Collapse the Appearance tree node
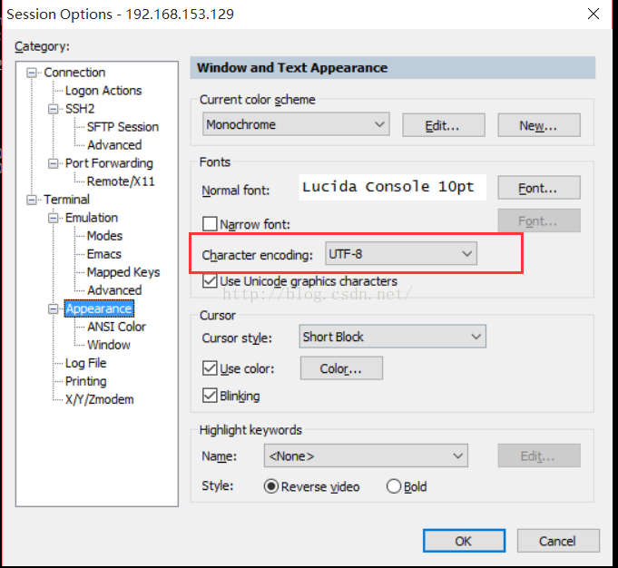The width and height of the screenshot is (618, 568). tap(53, 309)
